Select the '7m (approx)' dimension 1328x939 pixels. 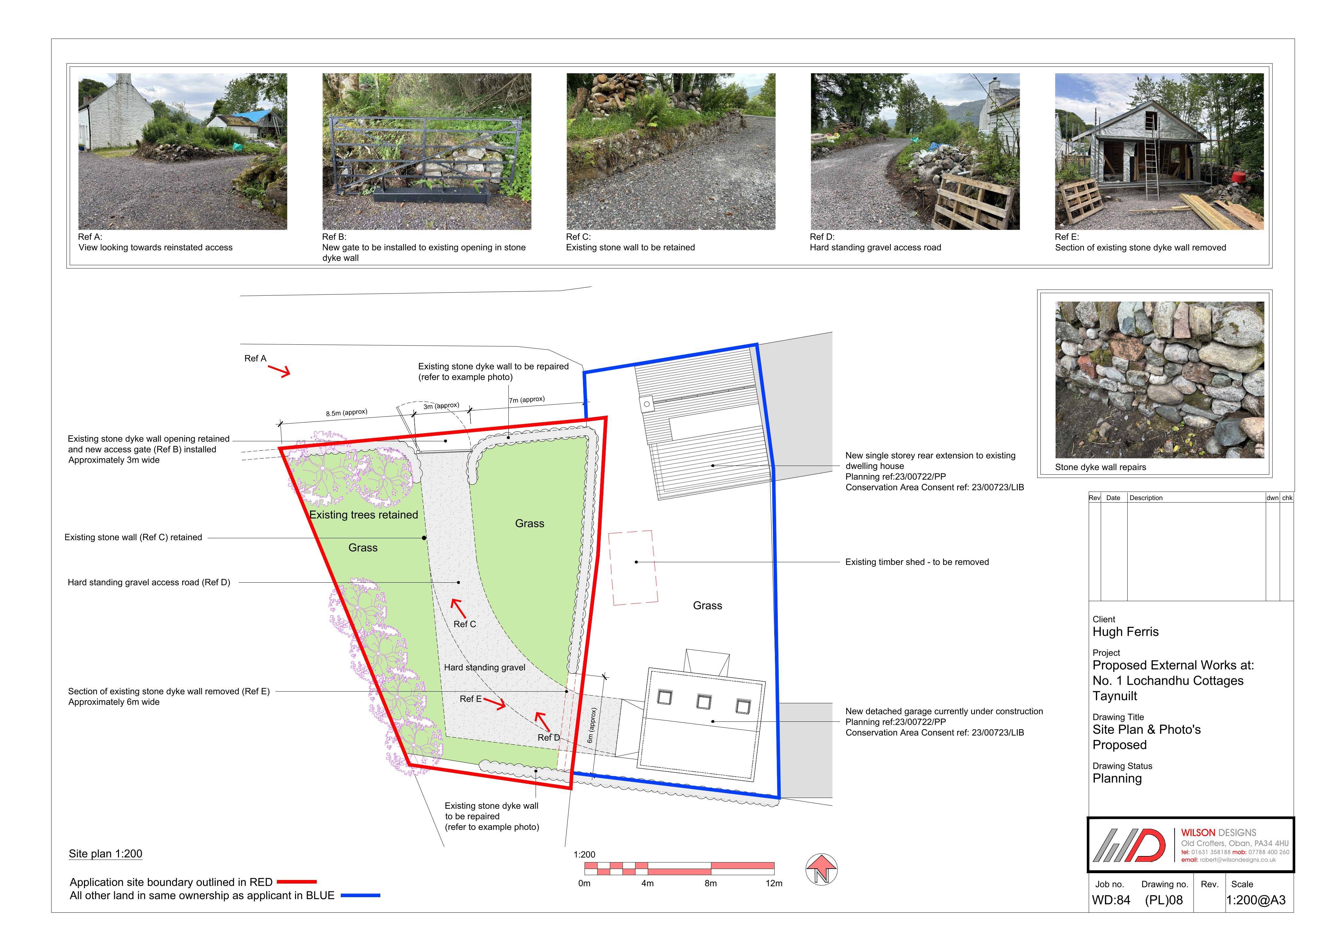point(527,399)
